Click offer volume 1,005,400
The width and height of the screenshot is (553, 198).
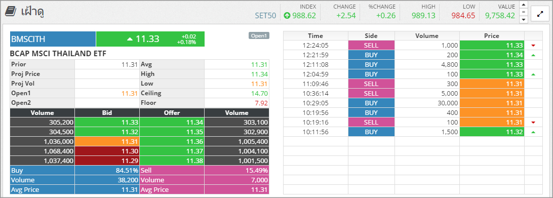tap(236, 141)
